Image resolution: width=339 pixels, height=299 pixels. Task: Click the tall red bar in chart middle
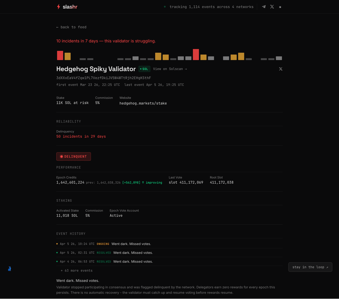[x=196, y=55]
